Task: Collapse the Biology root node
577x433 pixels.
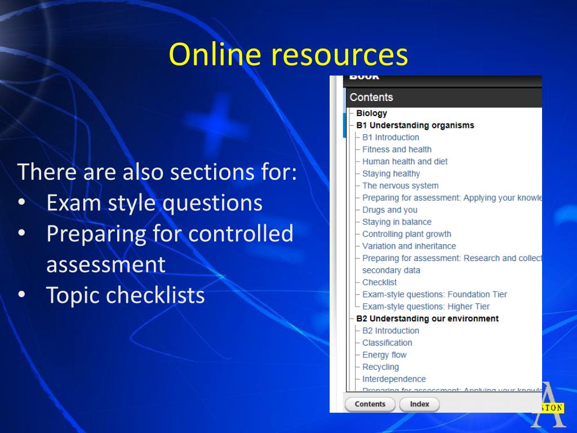Action: click(x=372, y=113)
